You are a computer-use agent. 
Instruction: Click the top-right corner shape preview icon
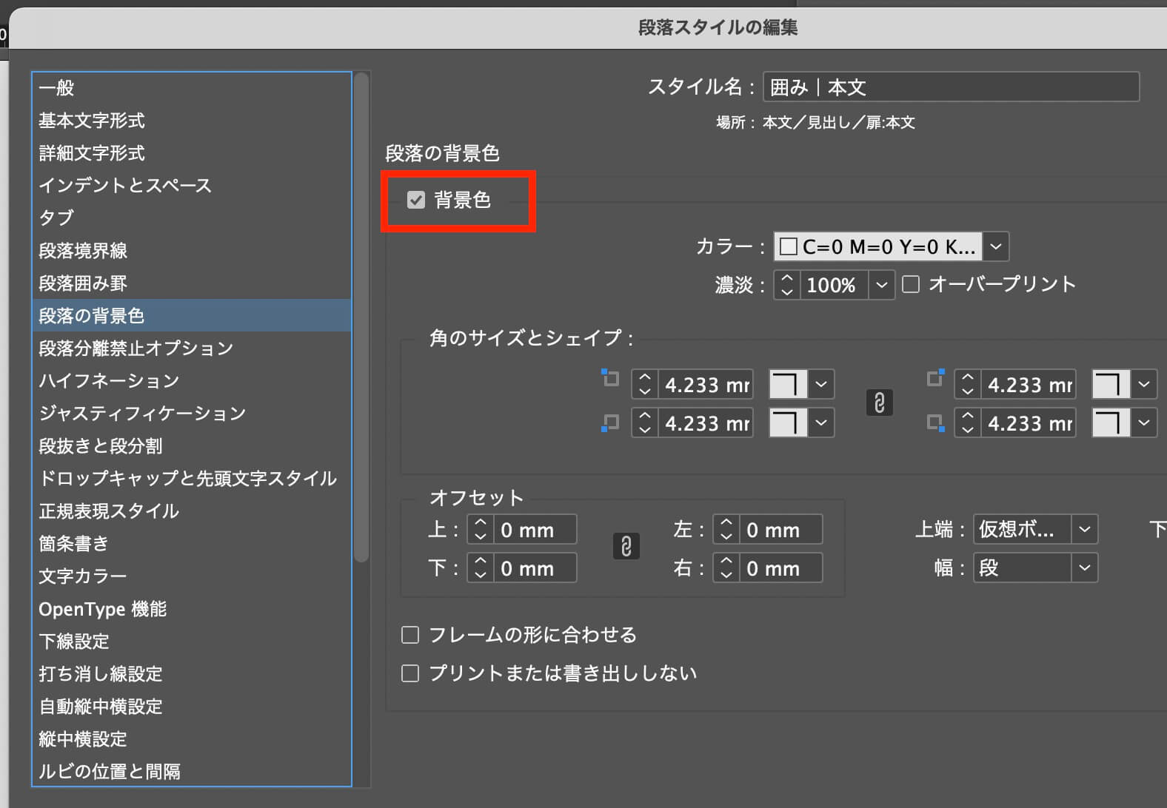[1110, 385]
